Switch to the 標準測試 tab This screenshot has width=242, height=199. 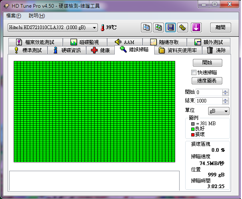click(28, 50)
